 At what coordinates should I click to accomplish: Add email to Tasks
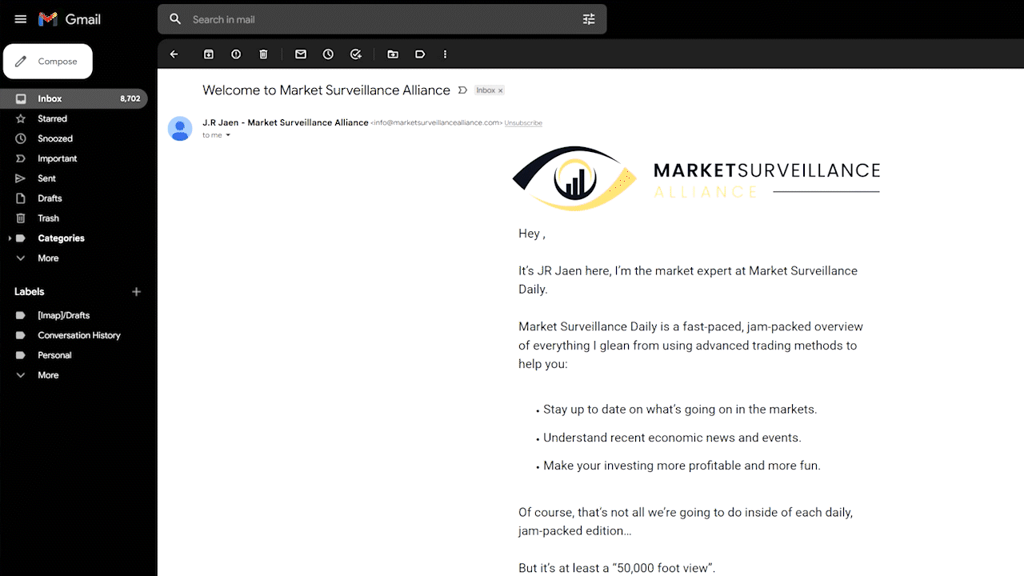[356, 54]
